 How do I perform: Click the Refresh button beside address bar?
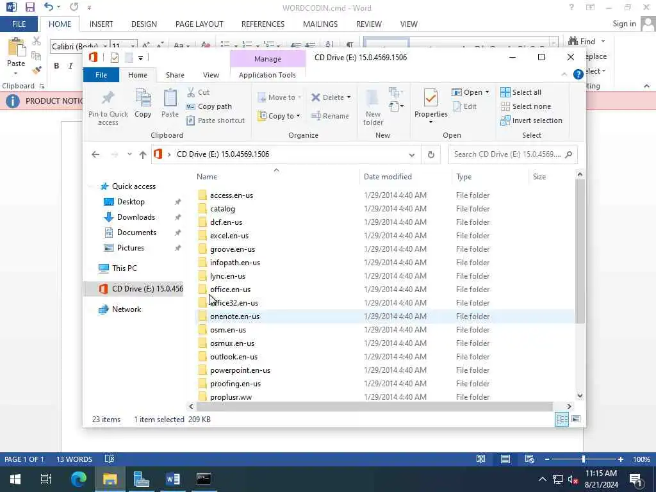(431, 155)
